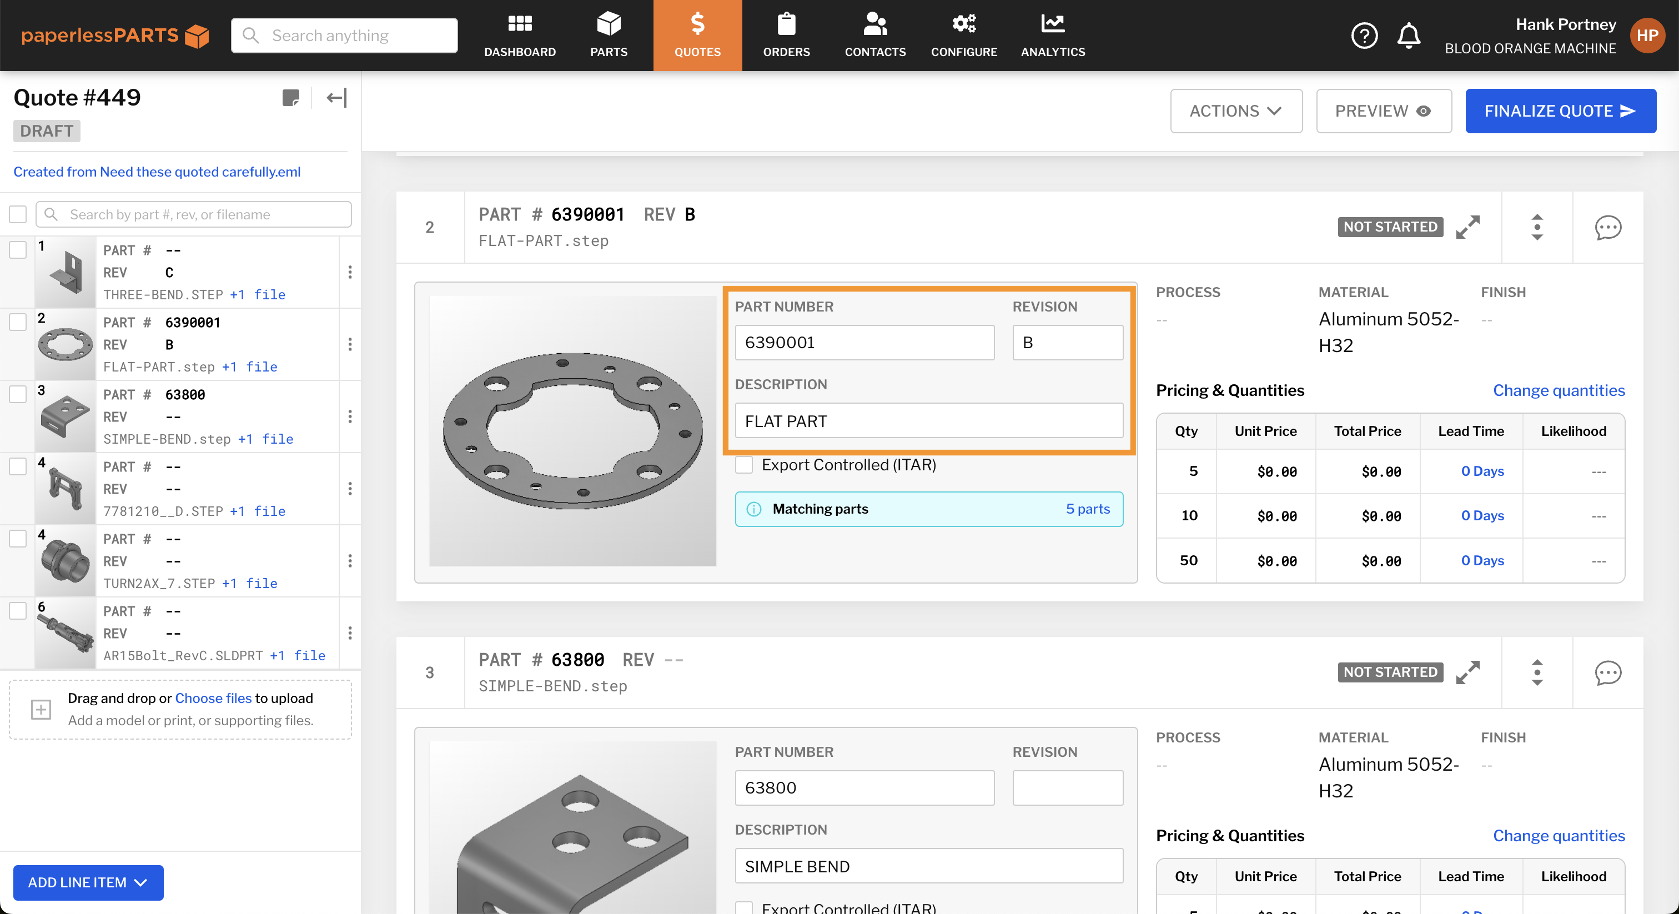Check the Export Controlled (ITAR) box

point(743,465)
